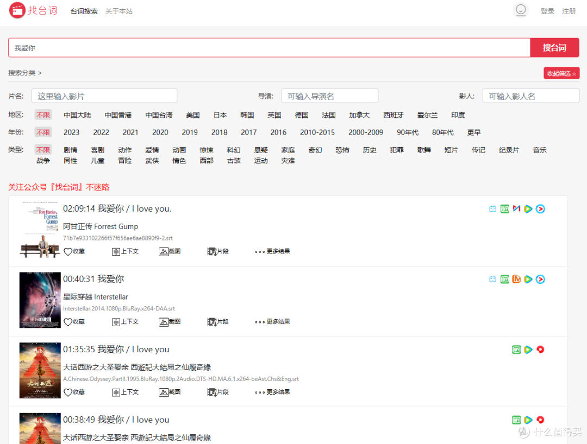Go to 注册 registration page
The image size is (587, 444).
tap(569, 11)
